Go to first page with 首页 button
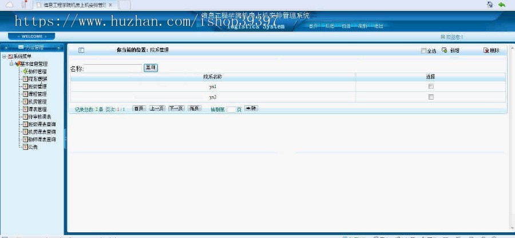Viewport: 515px width, 238px height. pos(139,108)
